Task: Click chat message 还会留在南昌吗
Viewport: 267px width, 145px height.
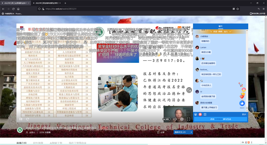Action: tap(208, 63)
